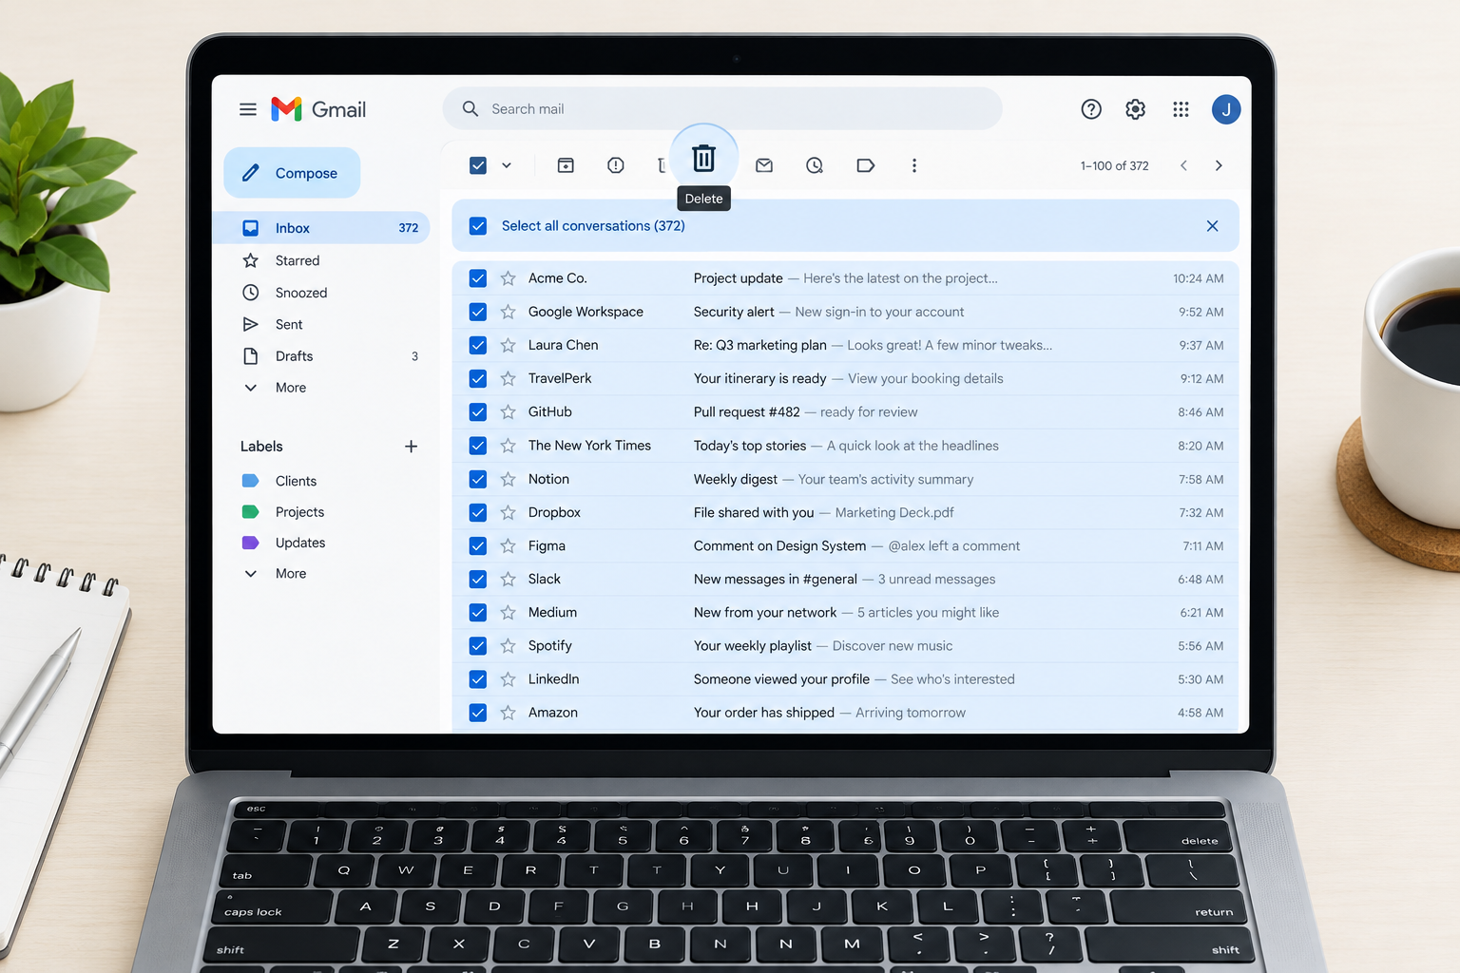Click the Delete trash icon
This screenshot has width=1460, height=973.
point(703,158)
